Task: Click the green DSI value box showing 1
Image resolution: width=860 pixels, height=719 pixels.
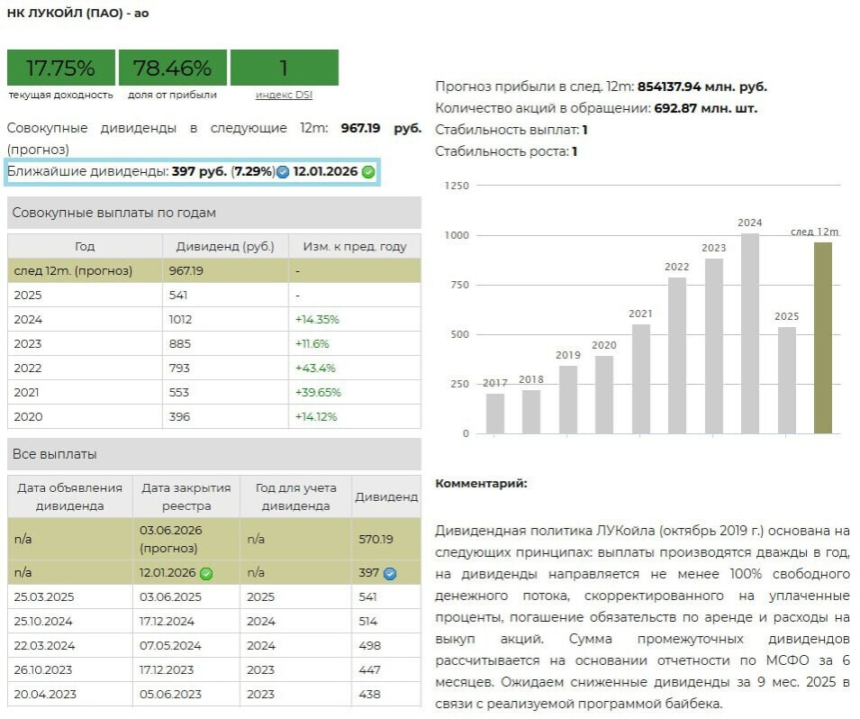Action: [284, 68]
